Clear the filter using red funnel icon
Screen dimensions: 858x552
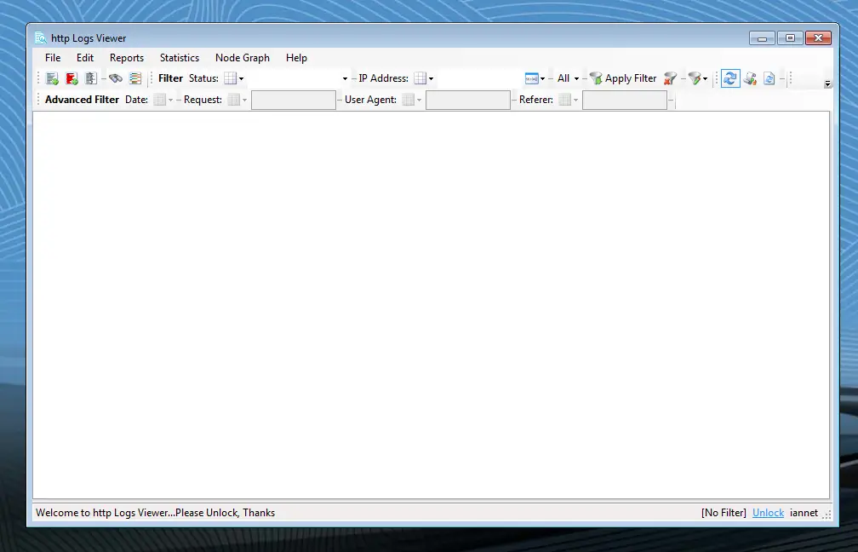pos(669,78)
